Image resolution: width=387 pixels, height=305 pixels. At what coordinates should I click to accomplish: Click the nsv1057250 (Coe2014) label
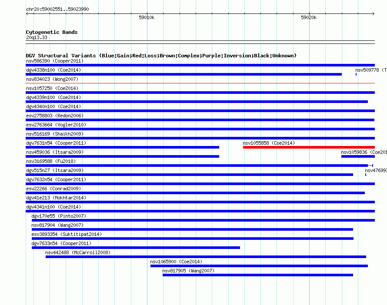[x=52, y=88]
